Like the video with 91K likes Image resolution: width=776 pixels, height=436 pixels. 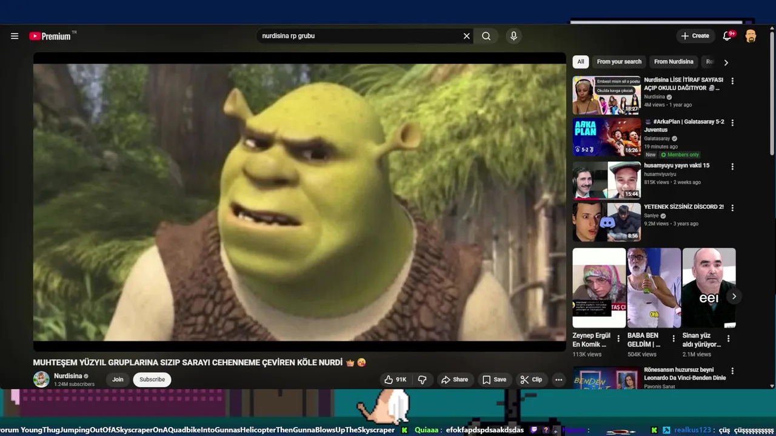(395, 380)
